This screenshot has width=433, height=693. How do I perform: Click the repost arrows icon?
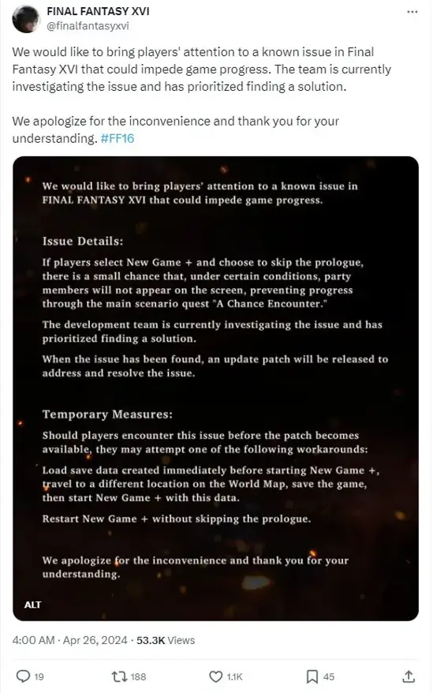[118, 676]
